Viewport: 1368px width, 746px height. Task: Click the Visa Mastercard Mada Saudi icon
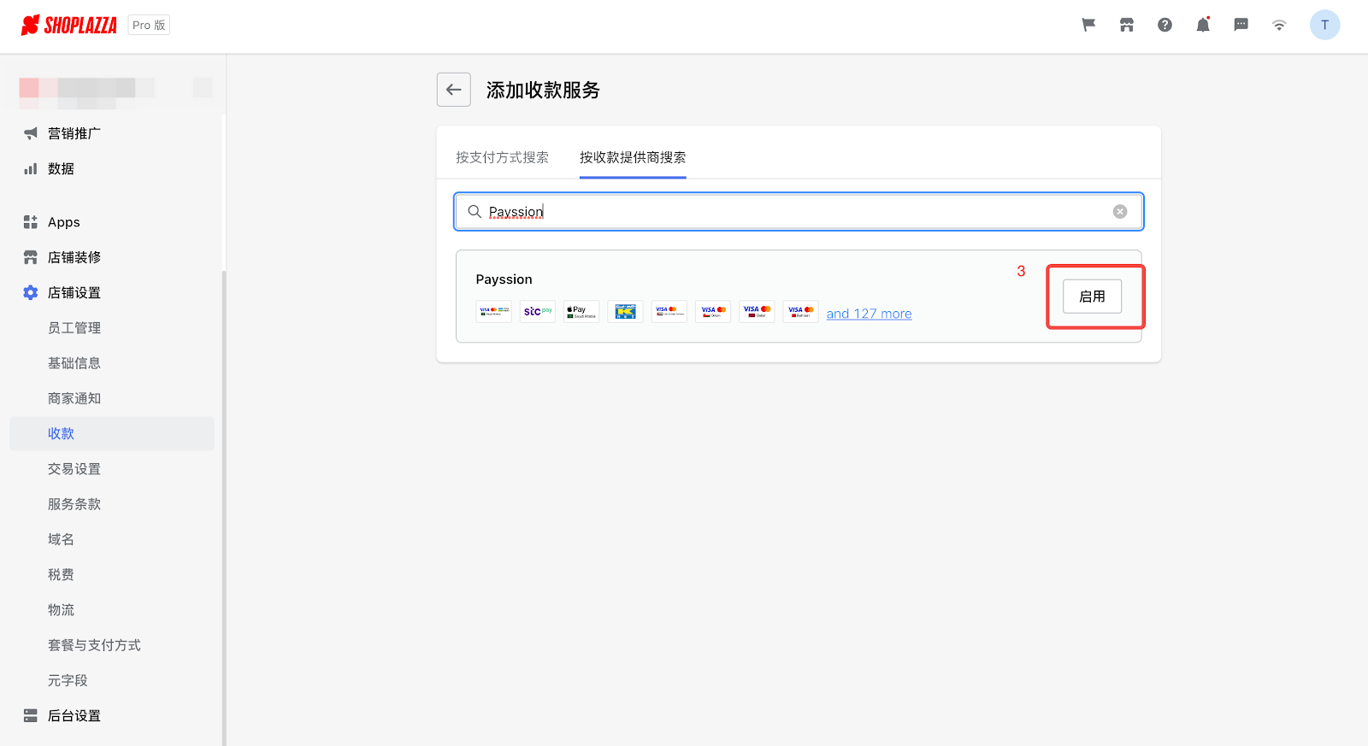coord(493,311)
